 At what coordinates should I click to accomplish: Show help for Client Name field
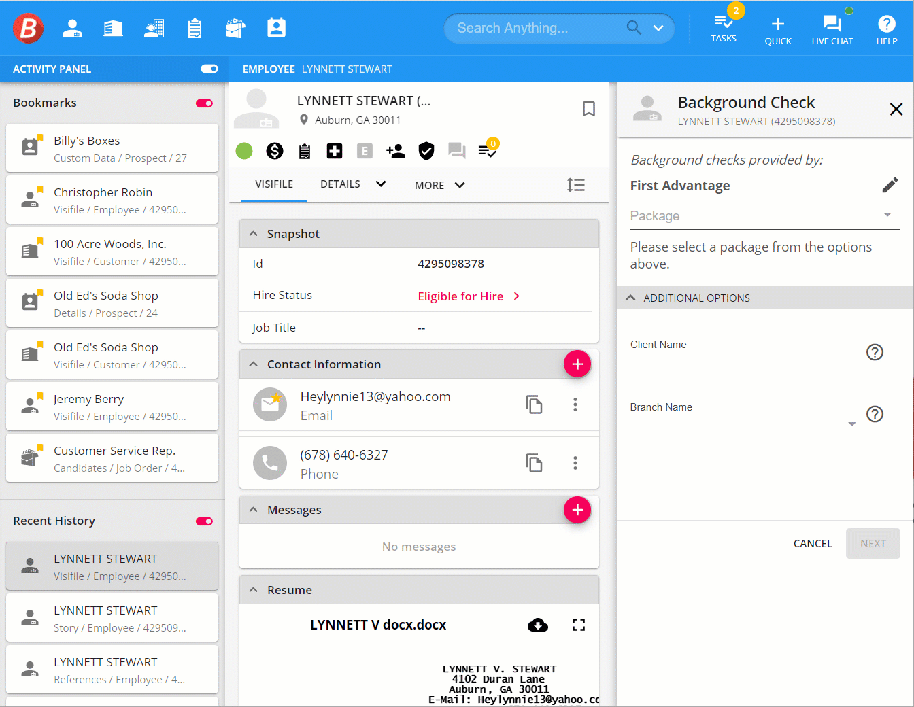(875, 352)
